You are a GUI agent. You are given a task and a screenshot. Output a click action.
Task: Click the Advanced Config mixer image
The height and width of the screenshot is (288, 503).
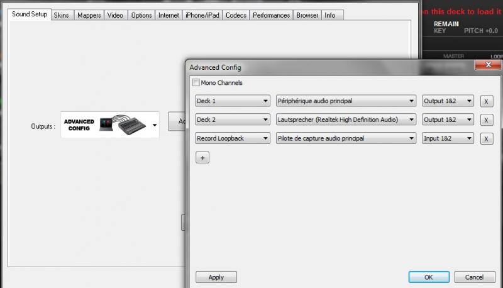(106, 125)
